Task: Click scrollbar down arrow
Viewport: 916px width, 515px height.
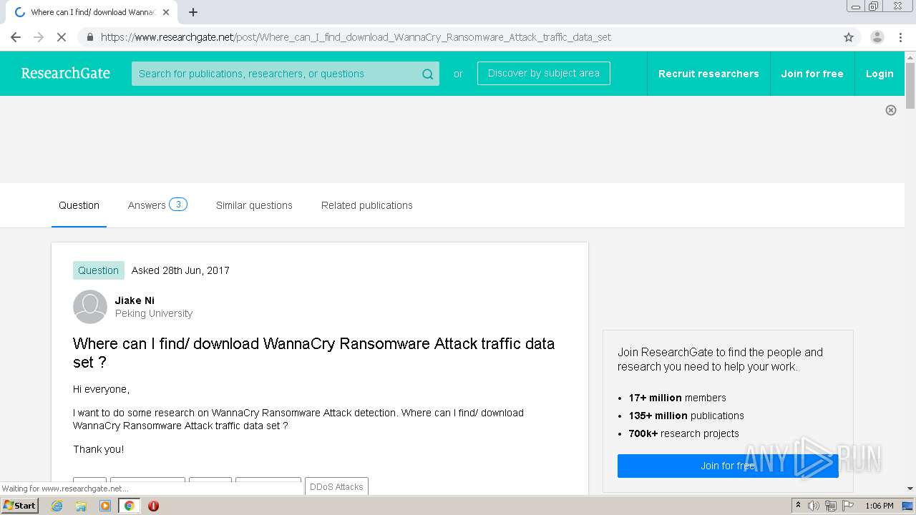Action: coord(910,489)
